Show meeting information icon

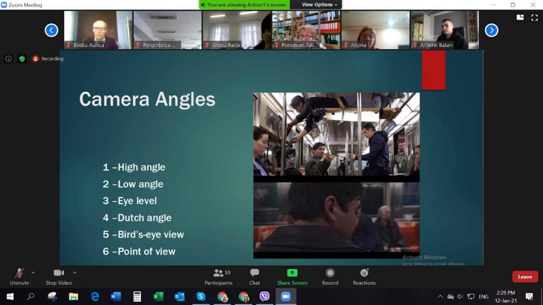coord(8,59)
